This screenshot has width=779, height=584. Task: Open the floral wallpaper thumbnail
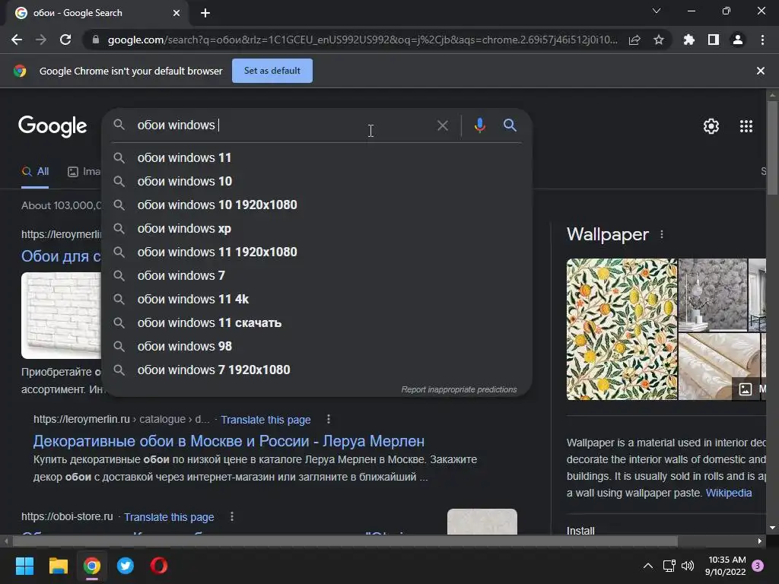622,329
